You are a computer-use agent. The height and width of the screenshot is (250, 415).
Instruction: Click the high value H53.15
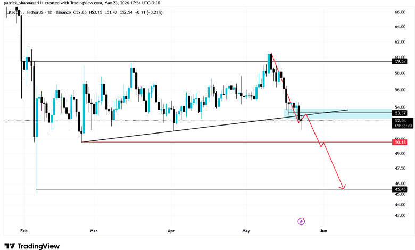tap(96, 12)
